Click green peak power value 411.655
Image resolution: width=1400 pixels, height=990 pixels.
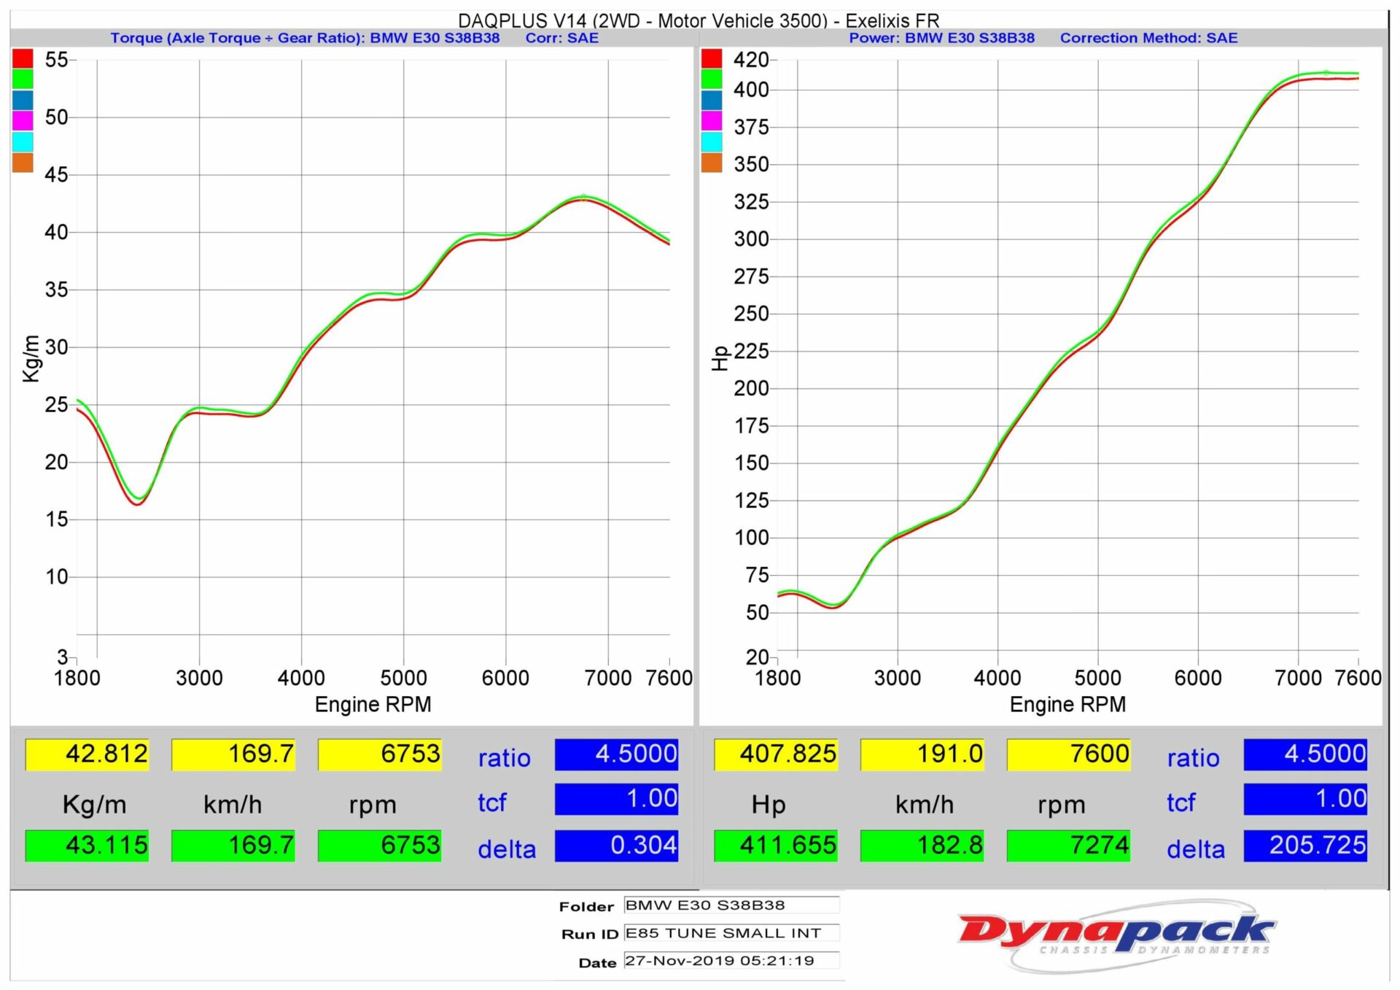776,846
